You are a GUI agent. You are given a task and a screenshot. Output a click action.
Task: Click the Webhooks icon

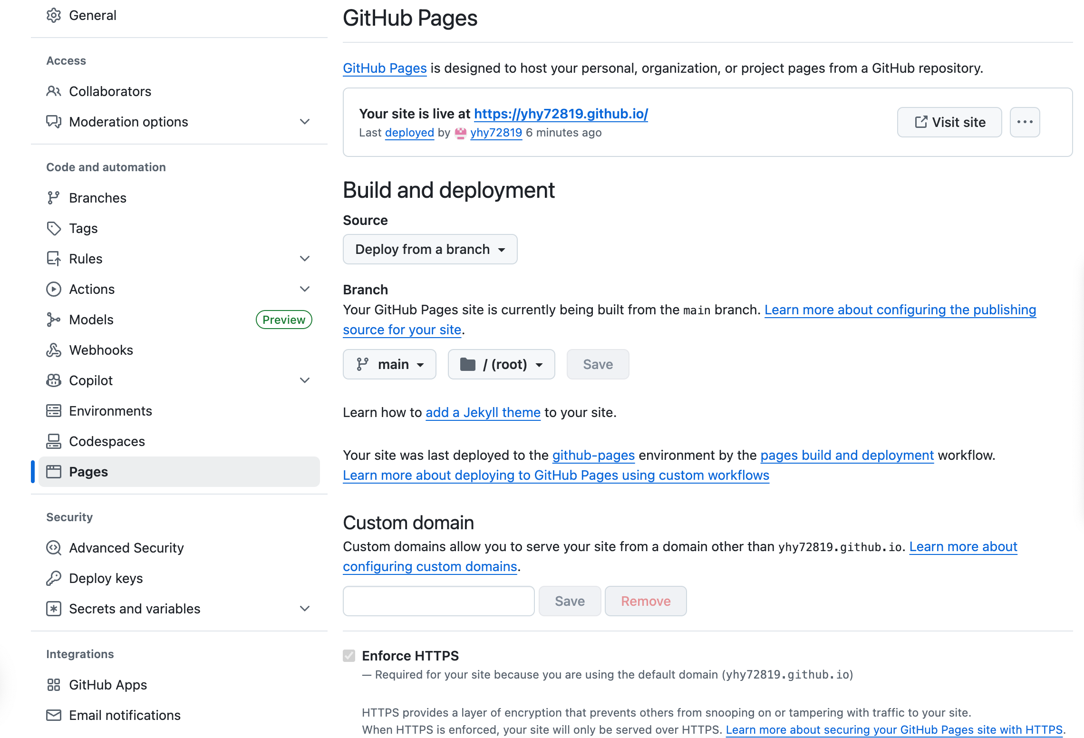point(54,350)
